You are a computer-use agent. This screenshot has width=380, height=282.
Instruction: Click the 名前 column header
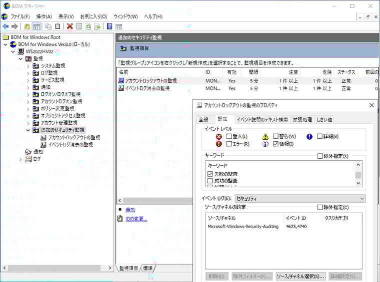(x=159, y=72)
